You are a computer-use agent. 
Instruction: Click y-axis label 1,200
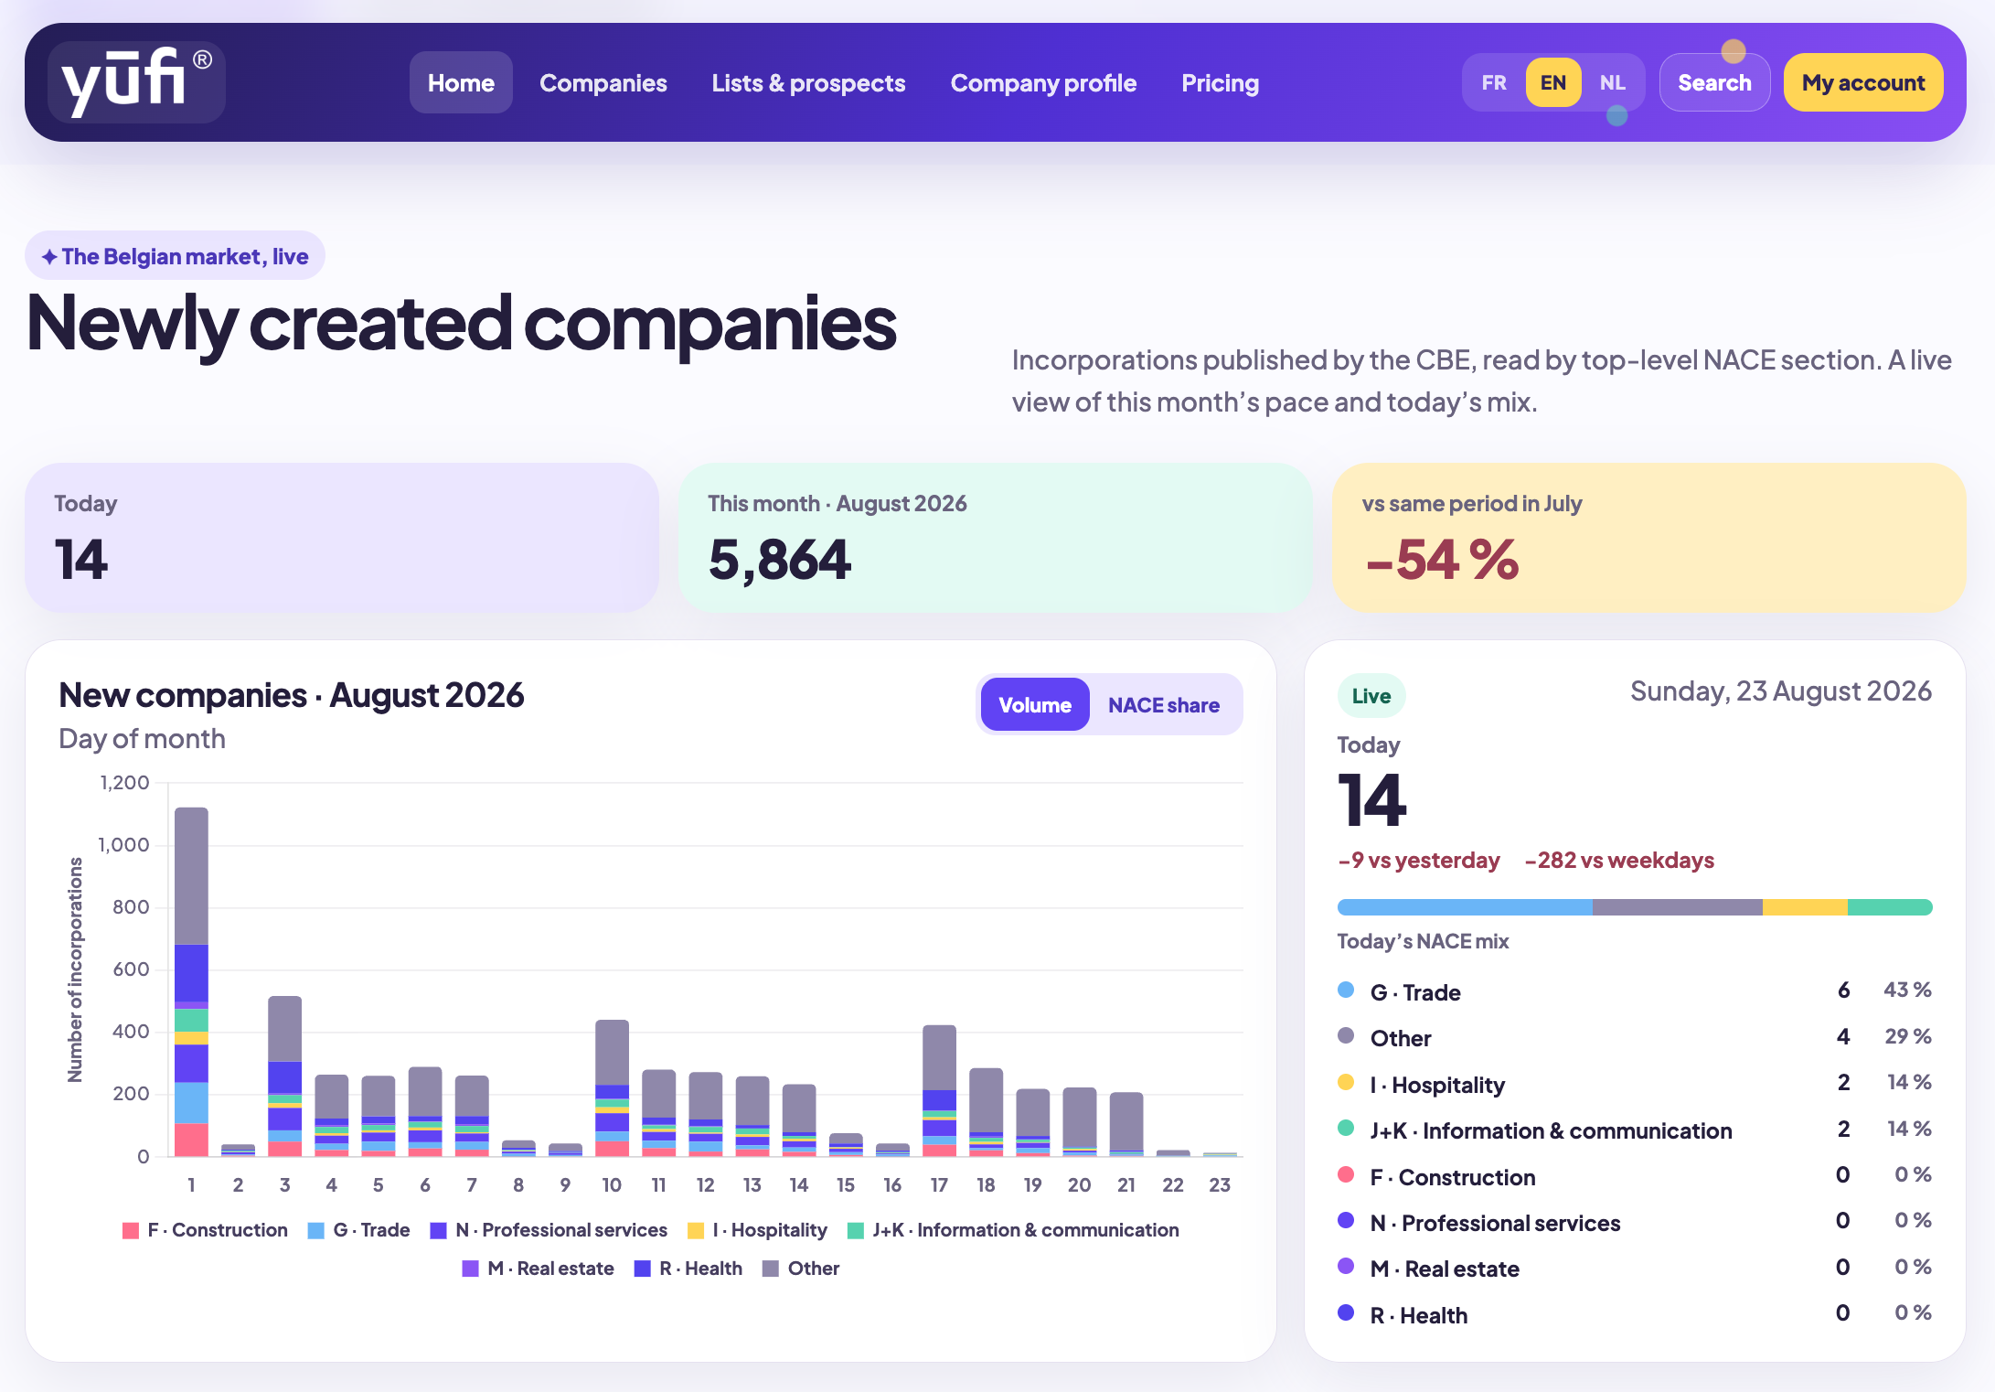pos(125,783)
